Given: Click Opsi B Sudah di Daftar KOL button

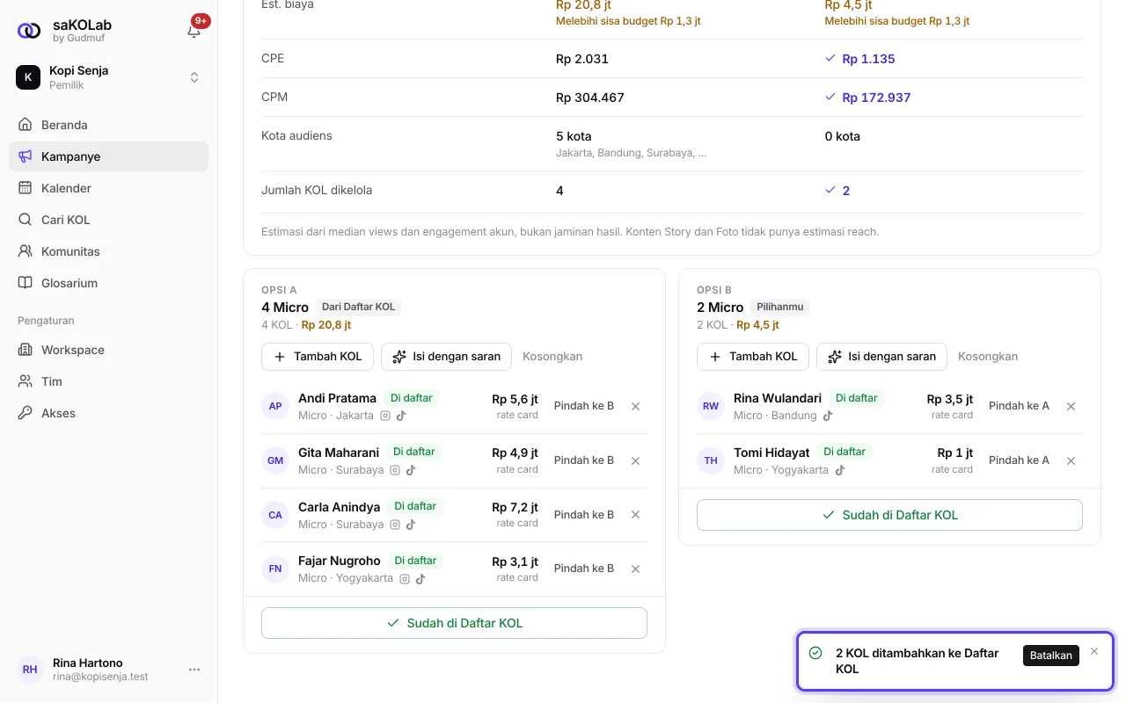Looking at the screenshot, I should pos(889,515).
